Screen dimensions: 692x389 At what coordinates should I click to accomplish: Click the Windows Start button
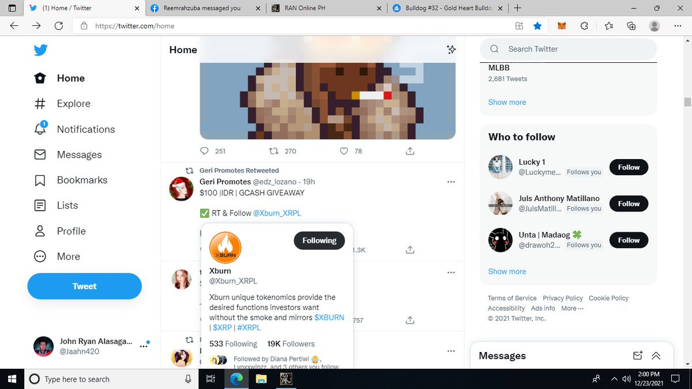pyautogui.click(x=12, y=379)
